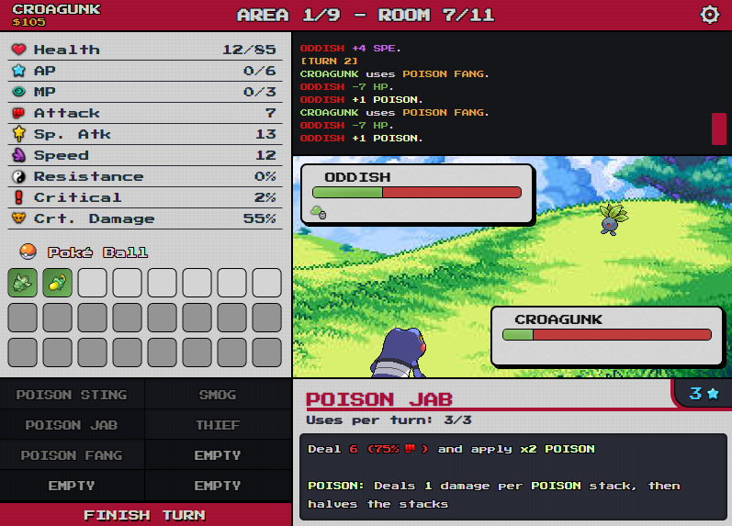Click the MP 0/3 value

[260, 92]
